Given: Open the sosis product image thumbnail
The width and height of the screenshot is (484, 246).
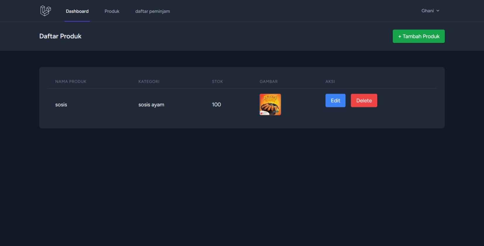Looking at the screenshot, I should coord(270,104).
